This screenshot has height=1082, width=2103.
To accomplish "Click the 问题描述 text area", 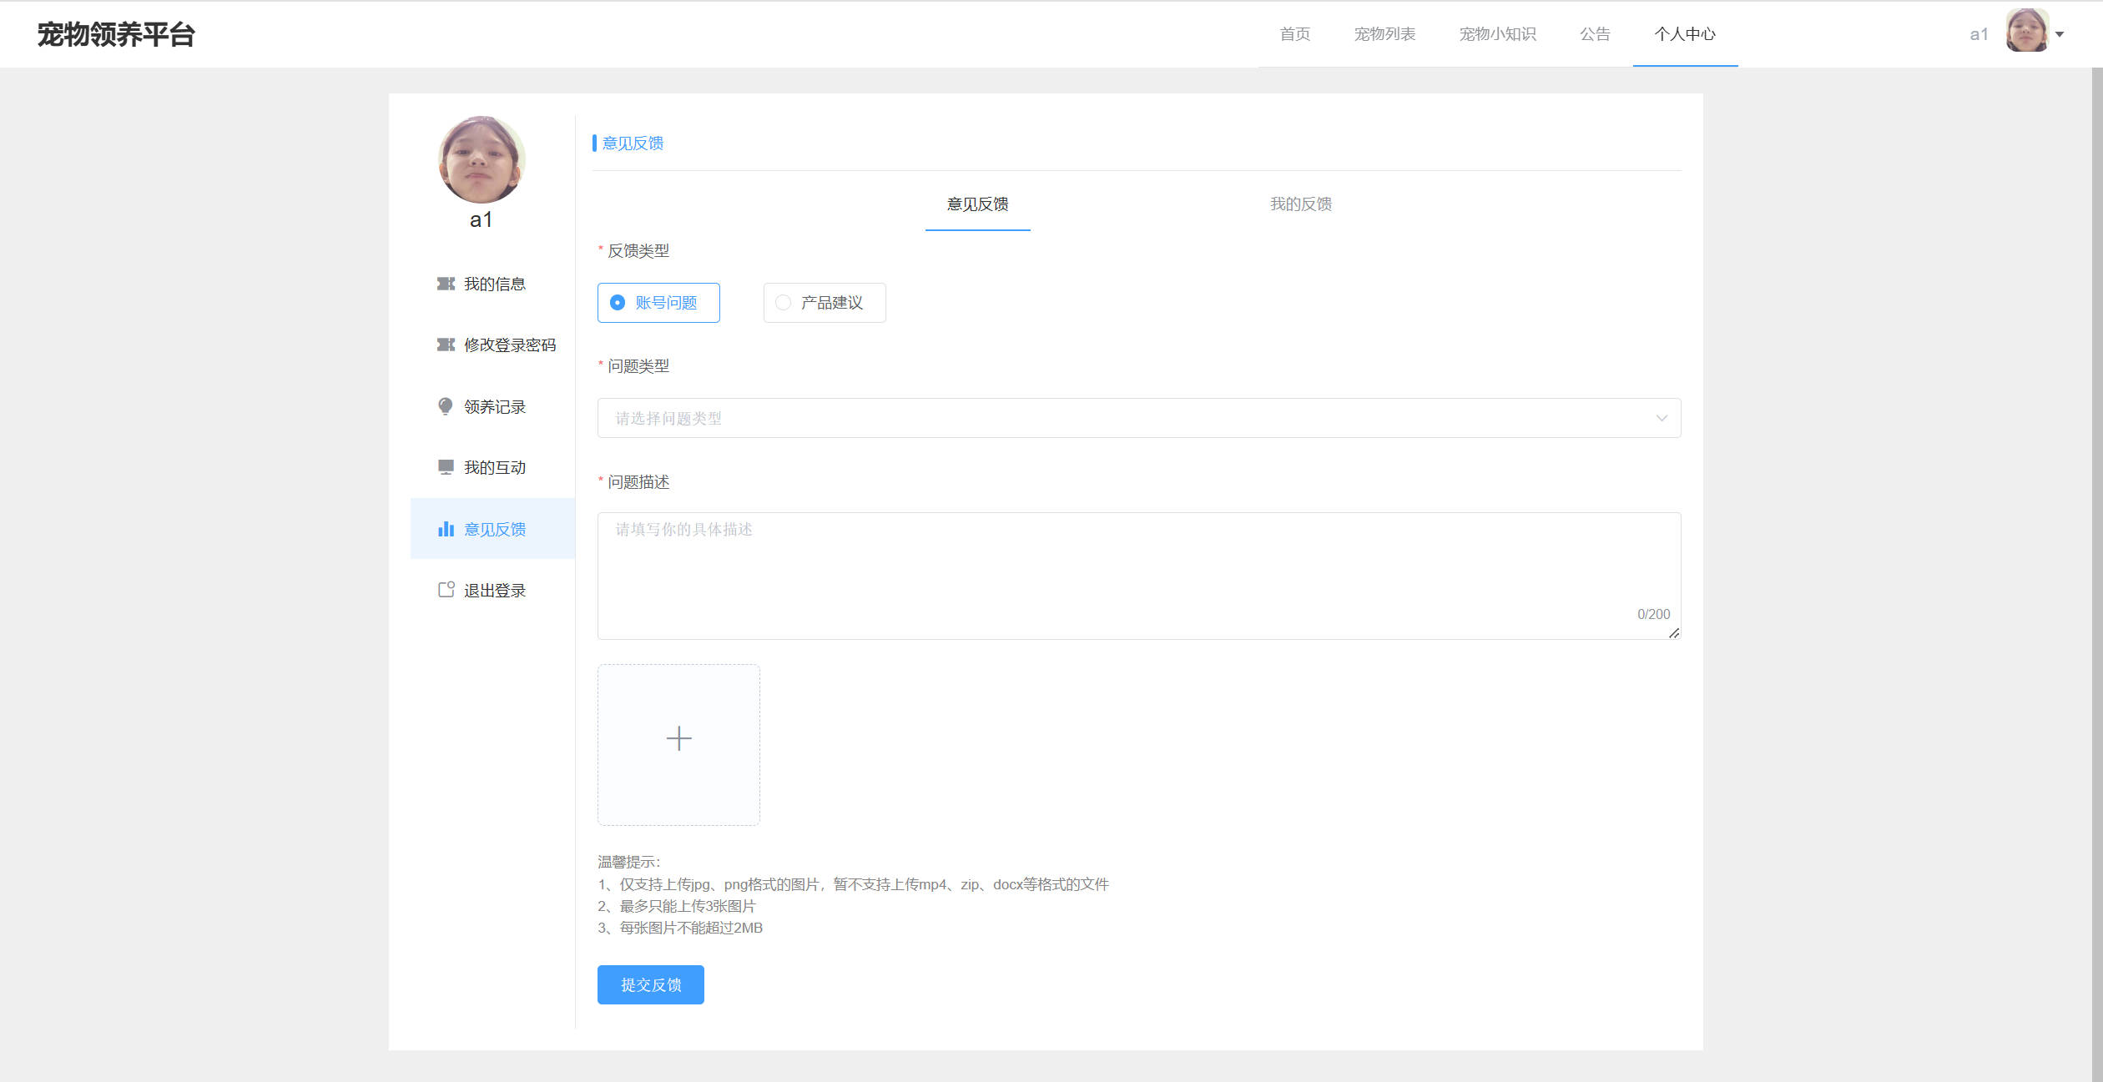I will [x=1139, y=576].
